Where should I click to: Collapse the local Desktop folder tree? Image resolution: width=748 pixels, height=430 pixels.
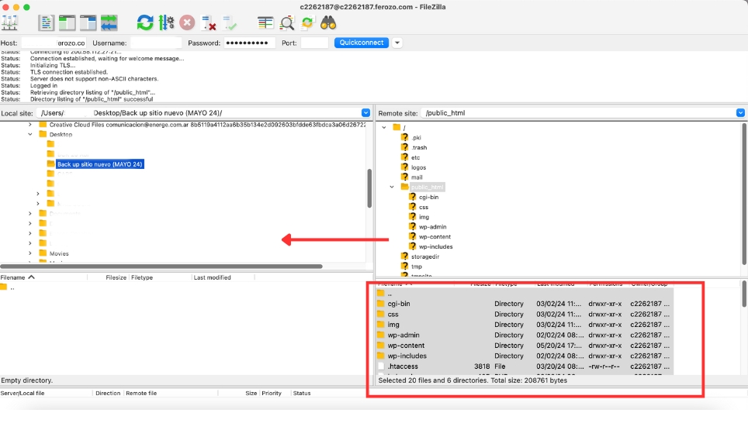click(30, 134)
